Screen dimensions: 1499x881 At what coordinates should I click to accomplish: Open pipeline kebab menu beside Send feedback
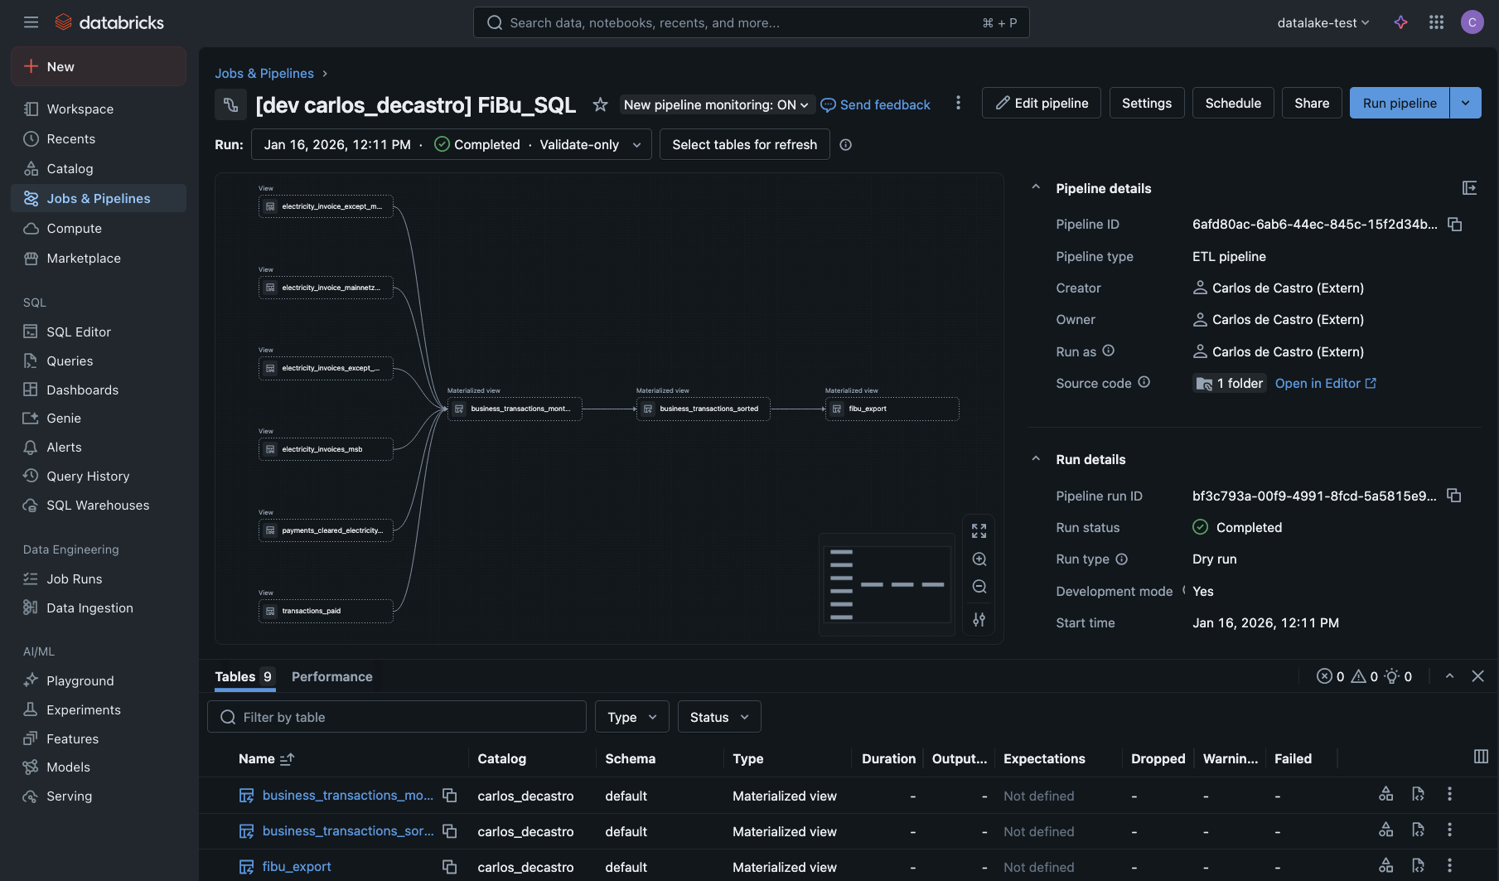click(x=958, y=103)
